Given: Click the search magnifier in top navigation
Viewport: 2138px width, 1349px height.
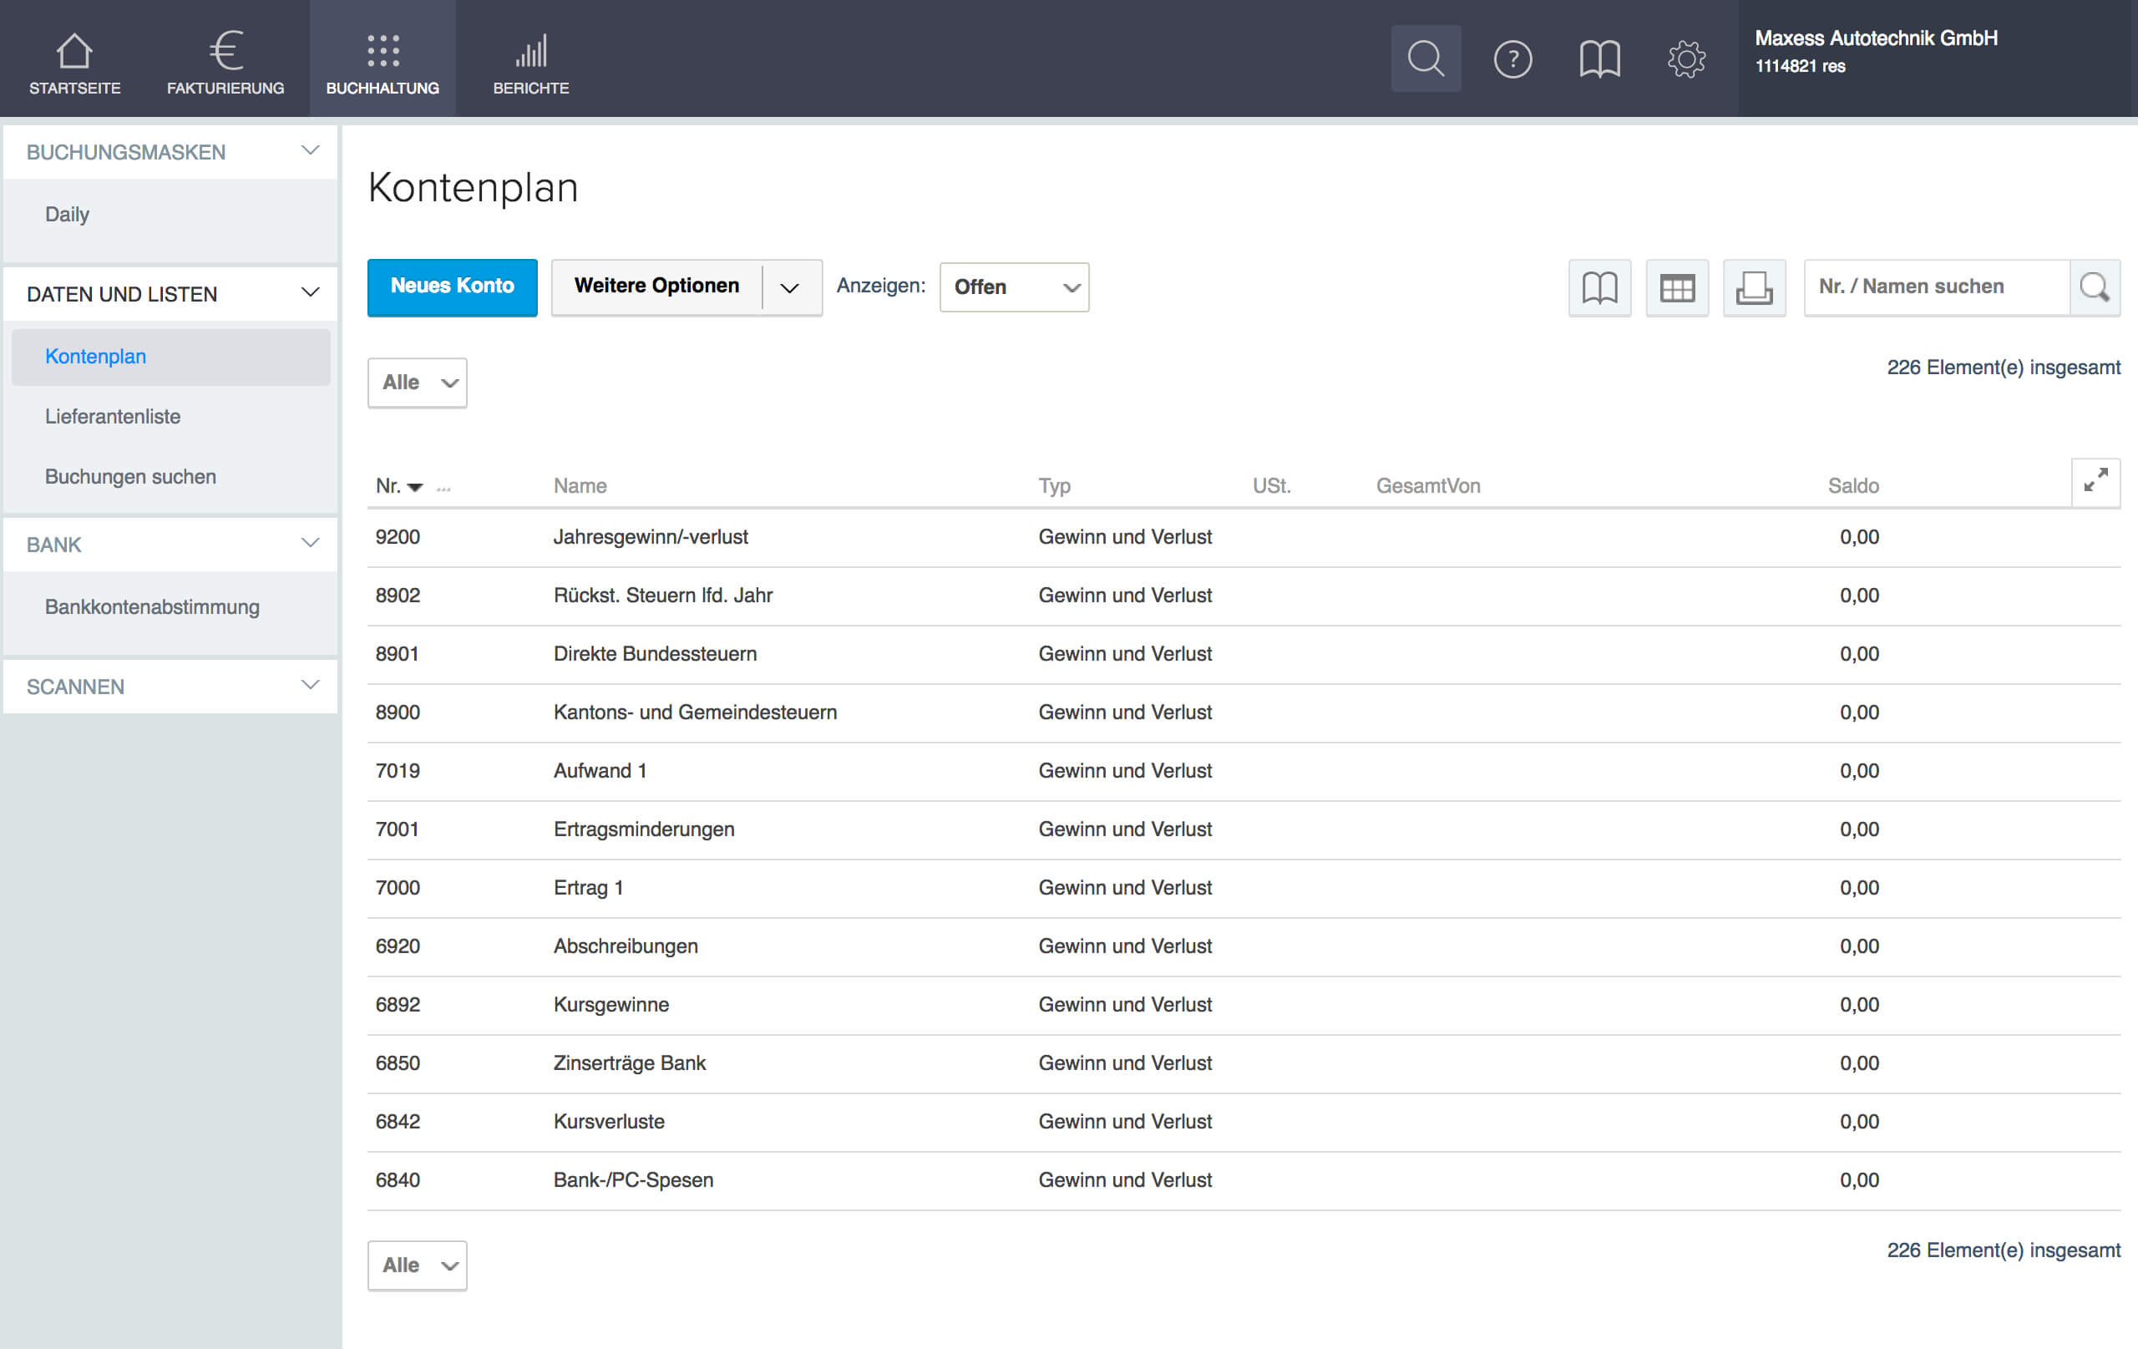Looking at the screenshot, I should pos(1425,58).
